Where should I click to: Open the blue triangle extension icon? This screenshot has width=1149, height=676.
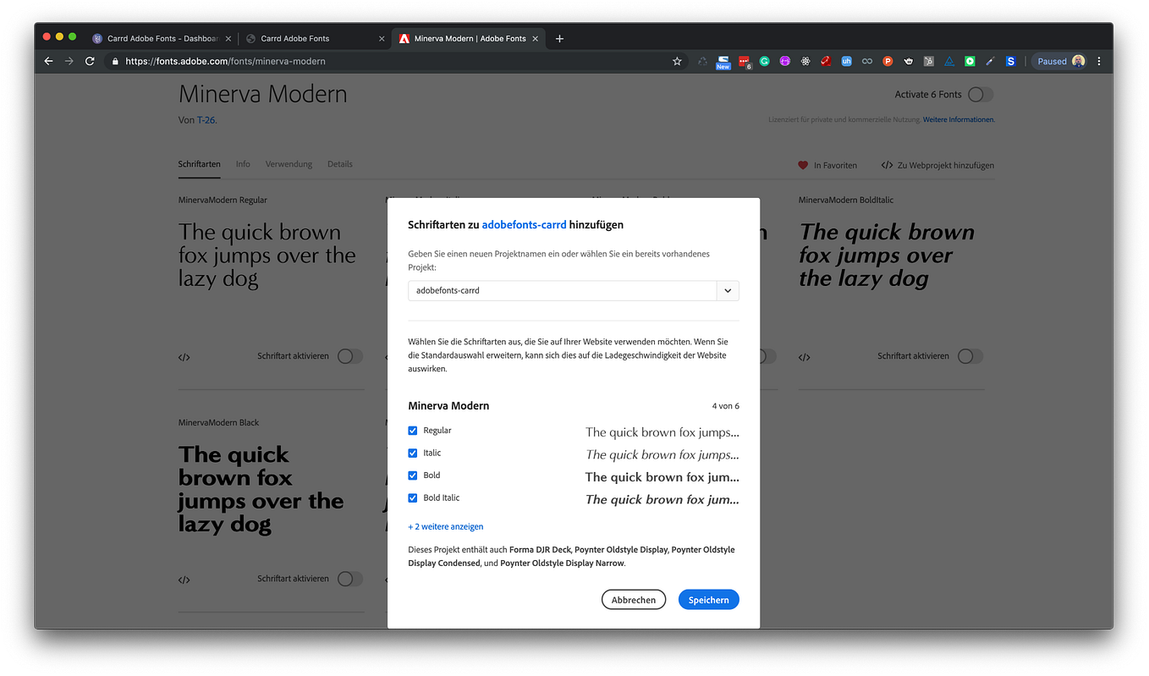point(949,61)
